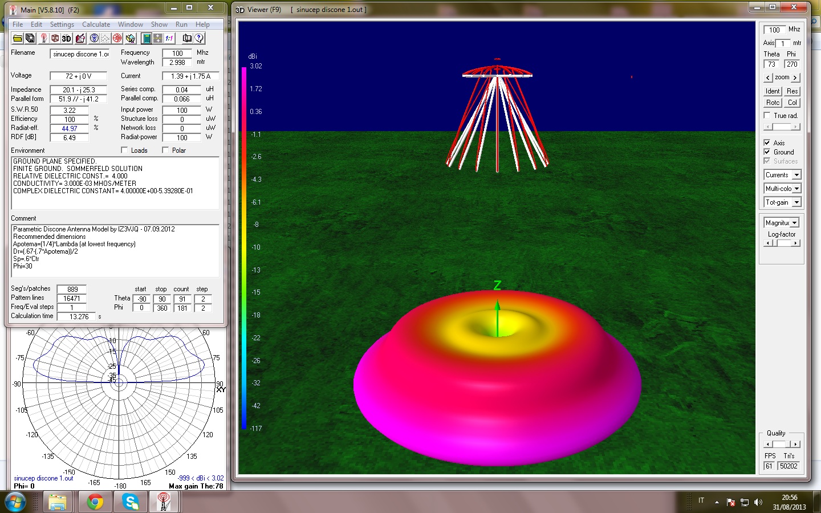Launch Skype from the taskbar

[131, 502]
